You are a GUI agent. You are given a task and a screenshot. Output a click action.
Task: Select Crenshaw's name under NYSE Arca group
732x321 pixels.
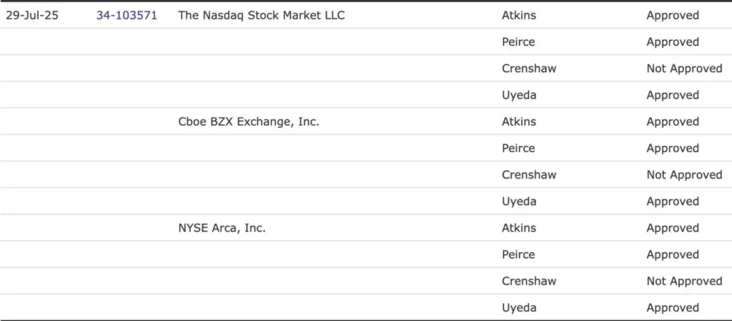click(x=529, y=281)
